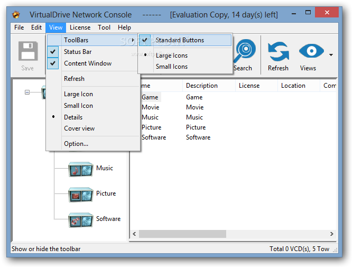
Task: Sort by License column header
Action: [256, 86]
